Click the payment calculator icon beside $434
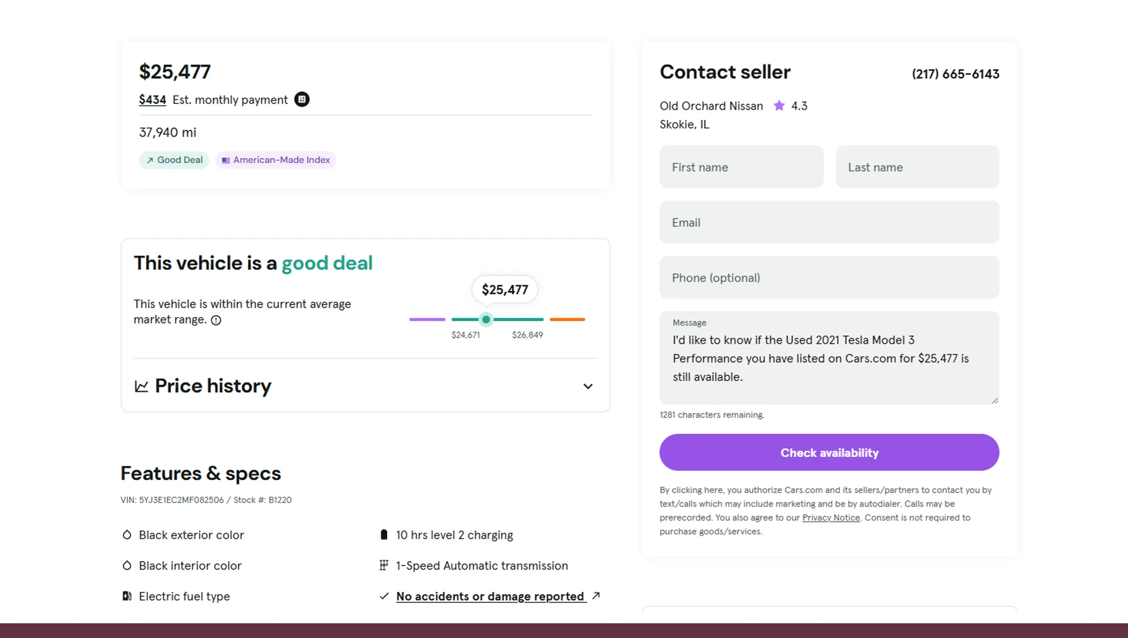Viewport: 1128px width, 638px height. coord(302,99)
